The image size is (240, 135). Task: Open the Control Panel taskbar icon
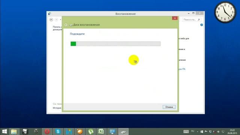tap(112, 132)
